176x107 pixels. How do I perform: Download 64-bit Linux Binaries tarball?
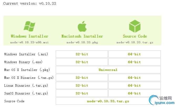tap(134, 85)
